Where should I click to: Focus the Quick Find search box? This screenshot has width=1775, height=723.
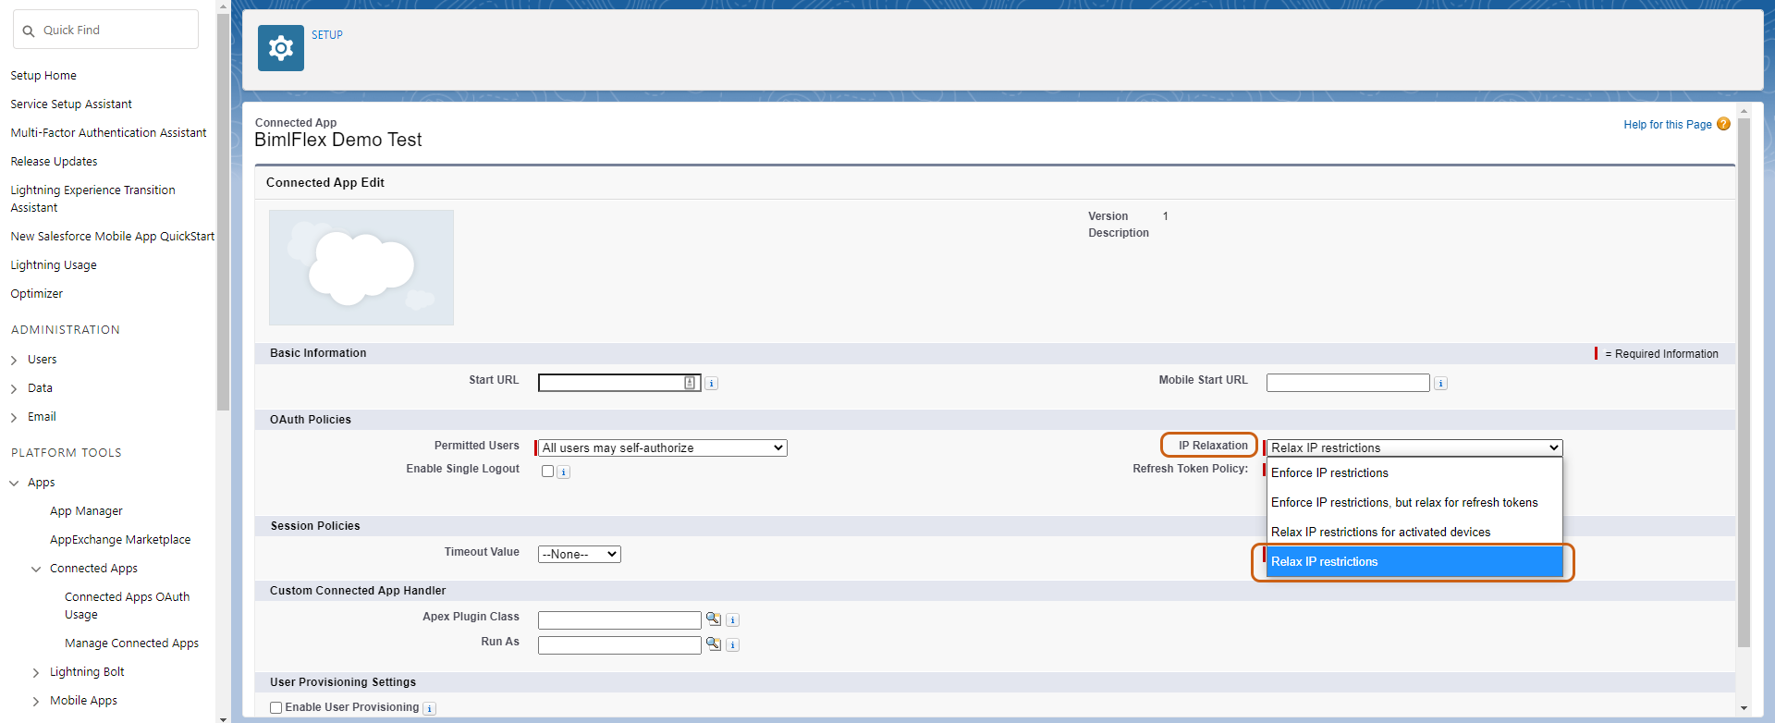[x=105, y=30]
